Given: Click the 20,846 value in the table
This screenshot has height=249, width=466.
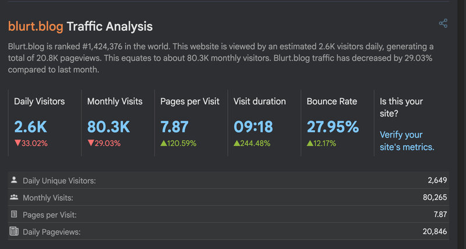Looking at the screenshot, I should (x=435, y=232).
